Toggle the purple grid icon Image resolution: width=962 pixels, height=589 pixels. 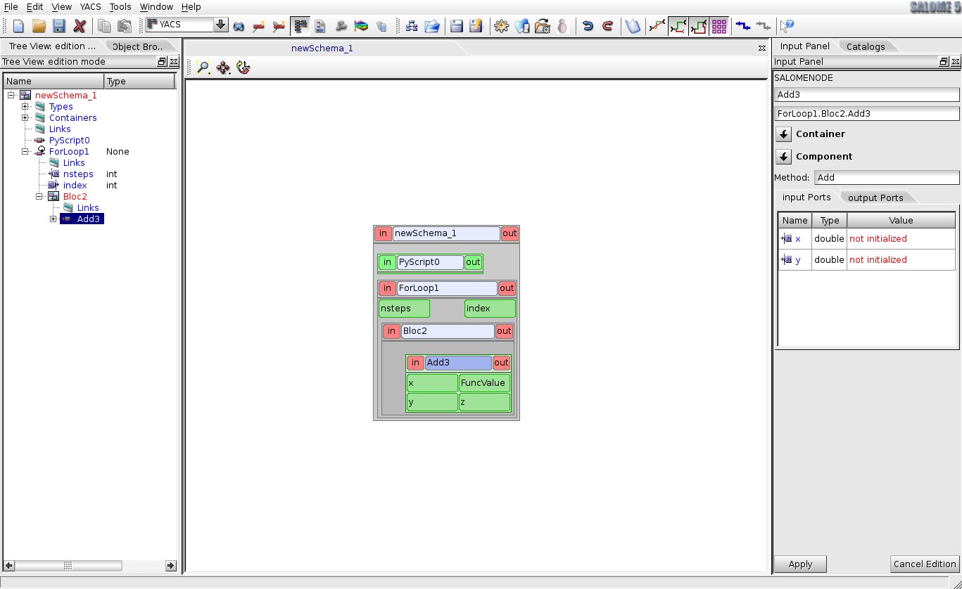[x=719, y=26]
